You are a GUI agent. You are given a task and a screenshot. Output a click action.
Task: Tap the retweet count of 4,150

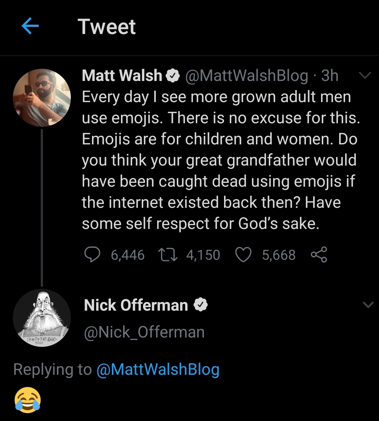[203, 255]
